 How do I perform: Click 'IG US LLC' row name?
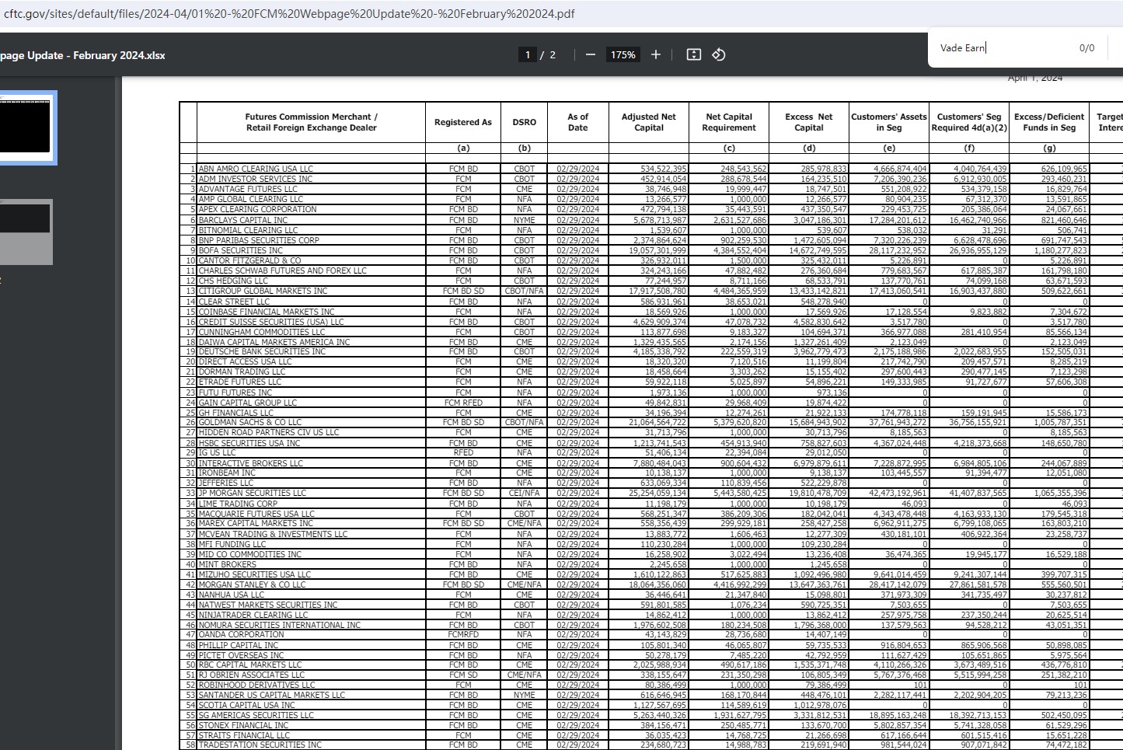pyautogui.click(x=218, y=452)
